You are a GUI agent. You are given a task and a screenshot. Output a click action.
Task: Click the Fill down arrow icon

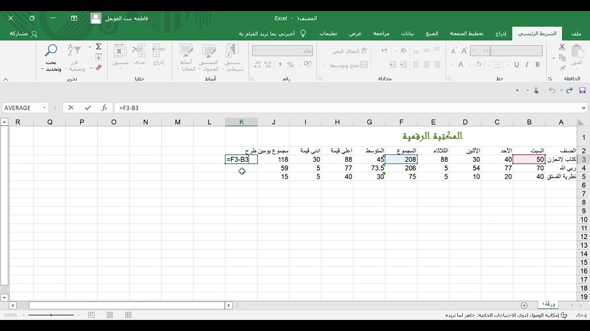pos(98,57)
